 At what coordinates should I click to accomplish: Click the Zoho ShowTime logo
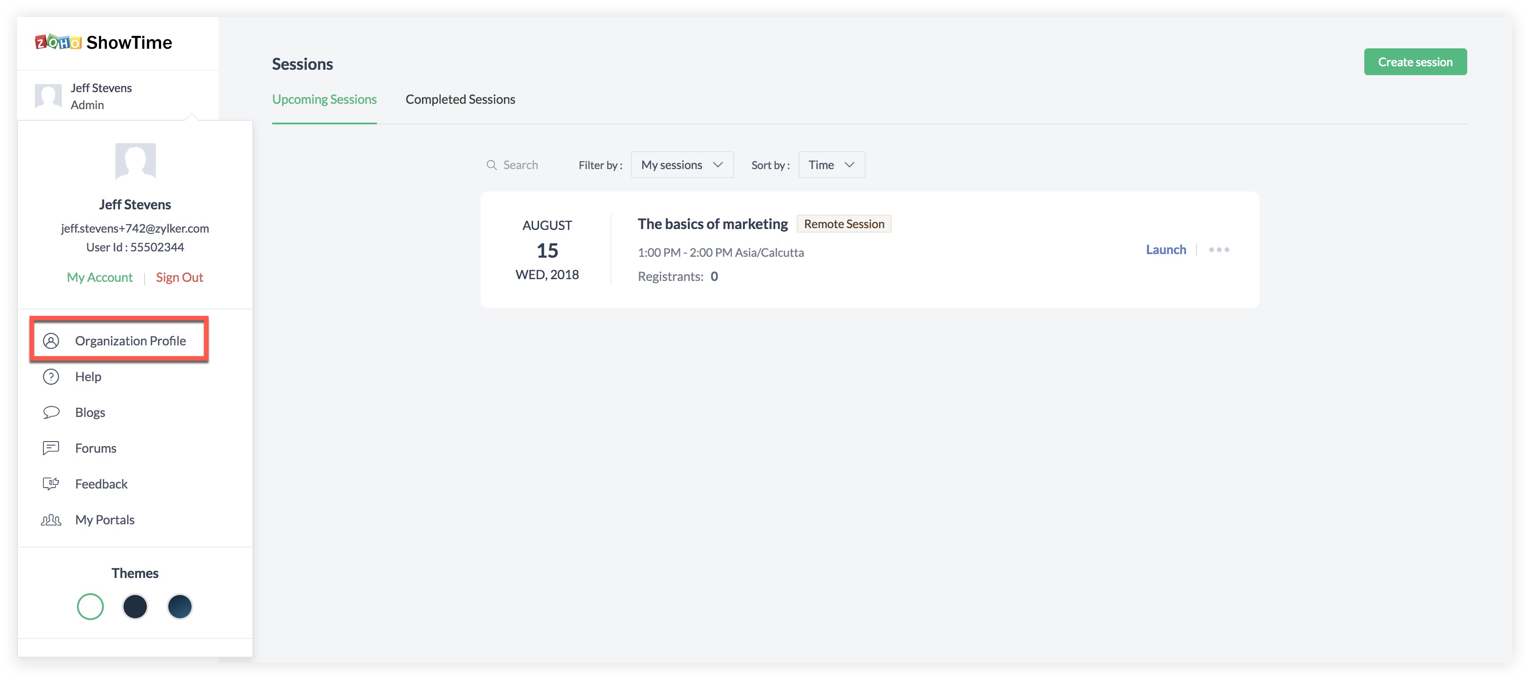[x=103, y=42]
